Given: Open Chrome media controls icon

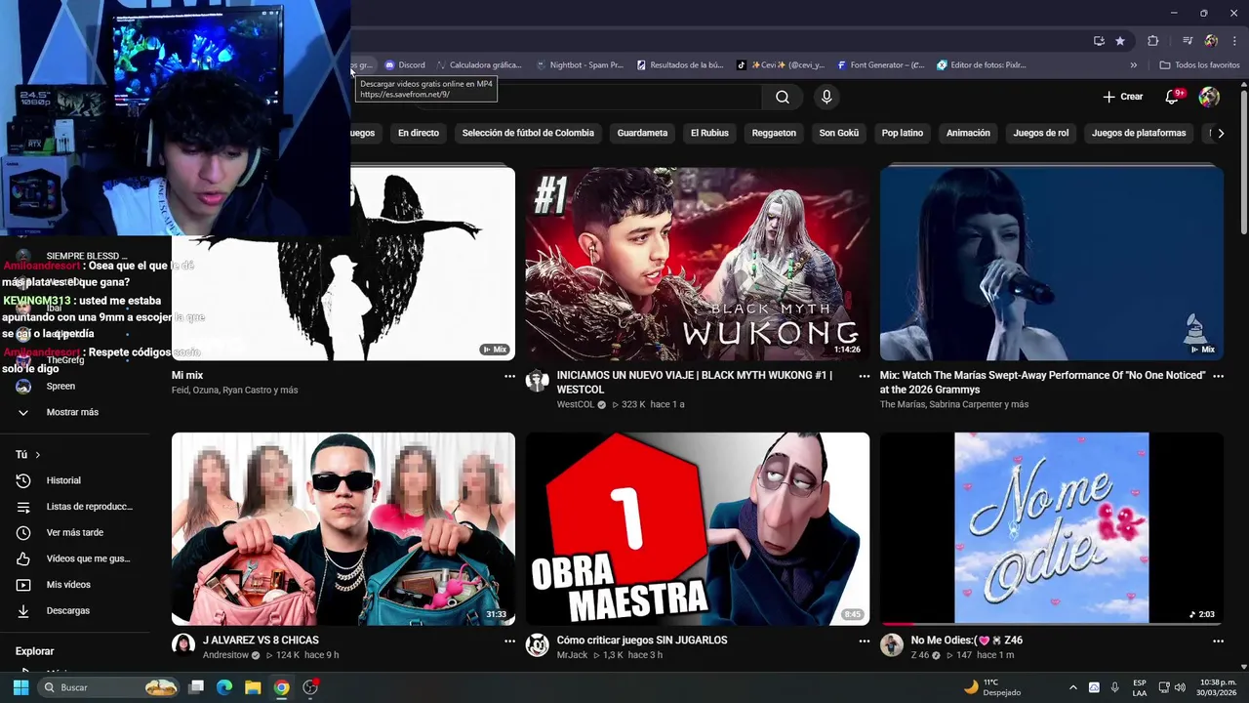Looking at the screenshot, I should point(1188,41).
